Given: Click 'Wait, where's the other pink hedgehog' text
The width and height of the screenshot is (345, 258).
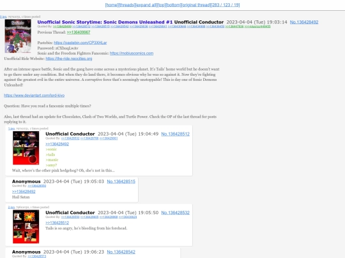Looking at the screenshot, I should 63,171.
